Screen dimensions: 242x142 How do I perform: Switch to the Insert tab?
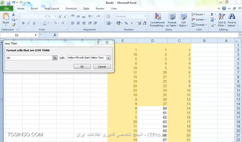(34, 9)
